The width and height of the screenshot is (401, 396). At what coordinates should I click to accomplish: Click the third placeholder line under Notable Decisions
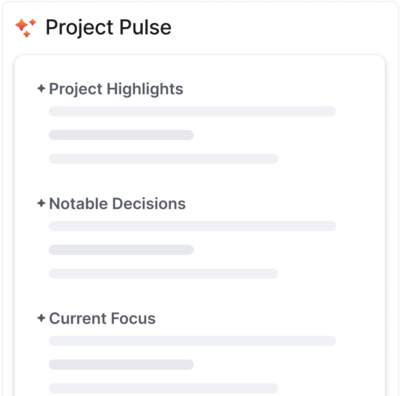point(163,273)
